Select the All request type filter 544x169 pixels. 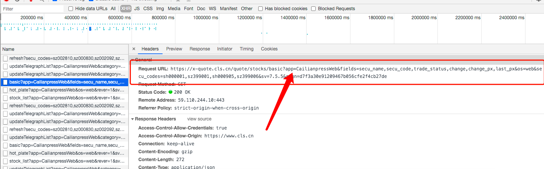[113, 9]
